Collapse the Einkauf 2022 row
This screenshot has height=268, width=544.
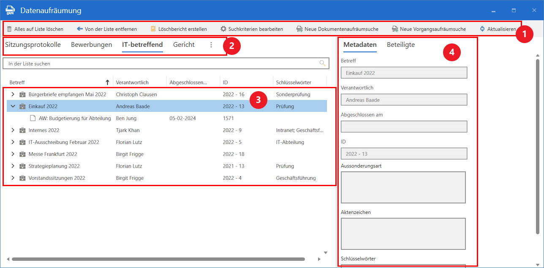(x=13, y=106)
